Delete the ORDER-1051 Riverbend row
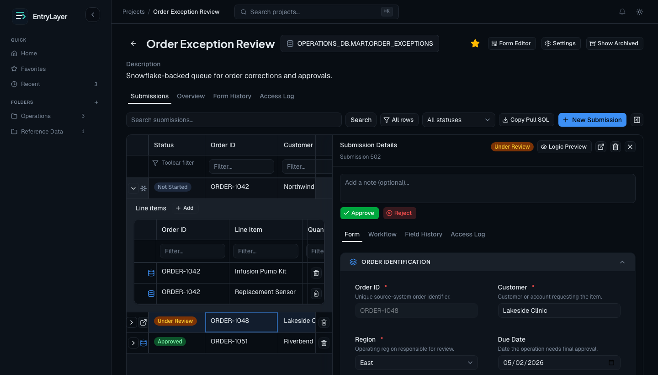Screen dimensions: 658x375 point(324,343)
